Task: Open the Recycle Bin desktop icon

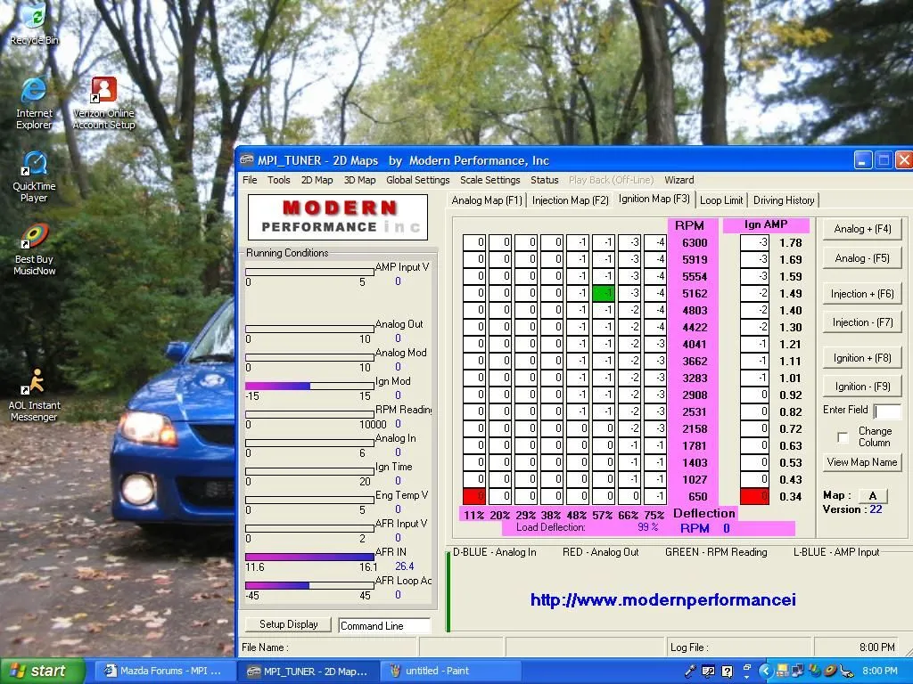Action: (x=33, y=18)
